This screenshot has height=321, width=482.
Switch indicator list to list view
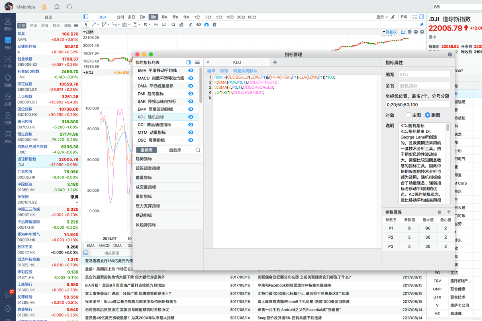point(197,62)
